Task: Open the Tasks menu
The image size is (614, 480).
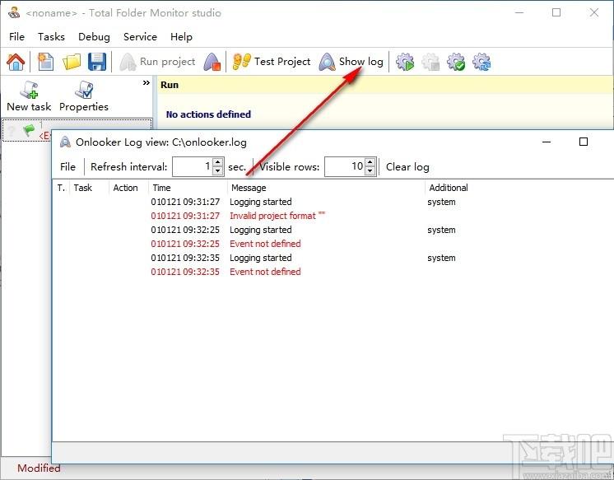Action: tap(51, 37)
